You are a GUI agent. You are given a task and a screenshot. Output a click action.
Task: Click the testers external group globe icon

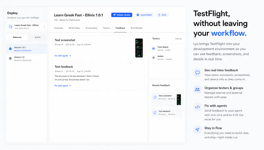pyautogui.click(x=153, y=57)
